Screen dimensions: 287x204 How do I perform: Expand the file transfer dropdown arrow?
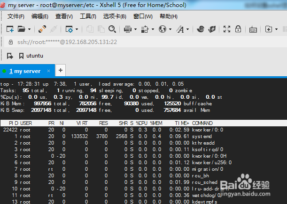153,29
